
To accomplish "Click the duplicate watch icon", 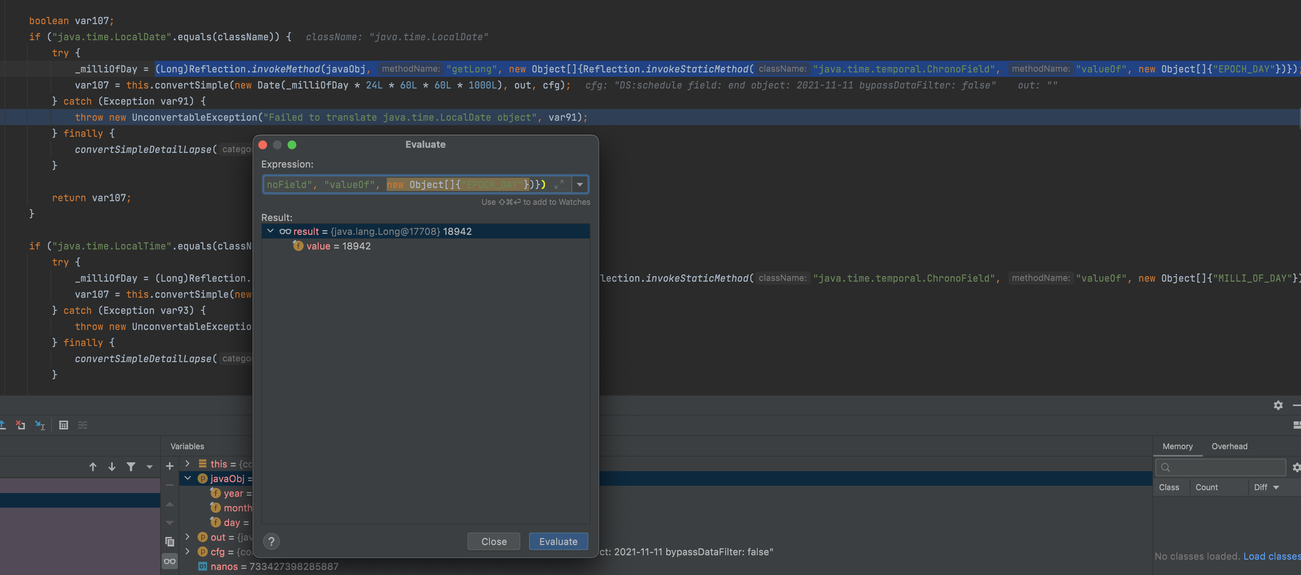I will point(170,542).
